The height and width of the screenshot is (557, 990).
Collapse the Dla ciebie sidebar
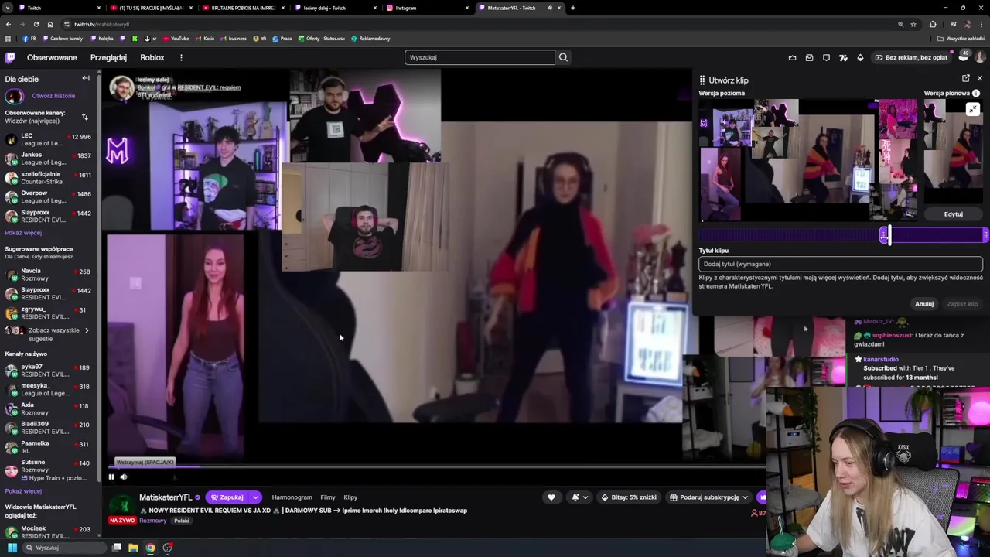pyautogui.click(x=86, y=78)
